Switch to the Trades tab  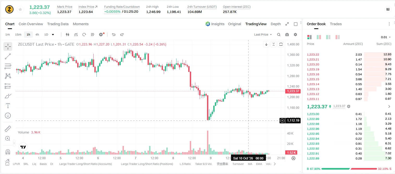coord(336,24)
